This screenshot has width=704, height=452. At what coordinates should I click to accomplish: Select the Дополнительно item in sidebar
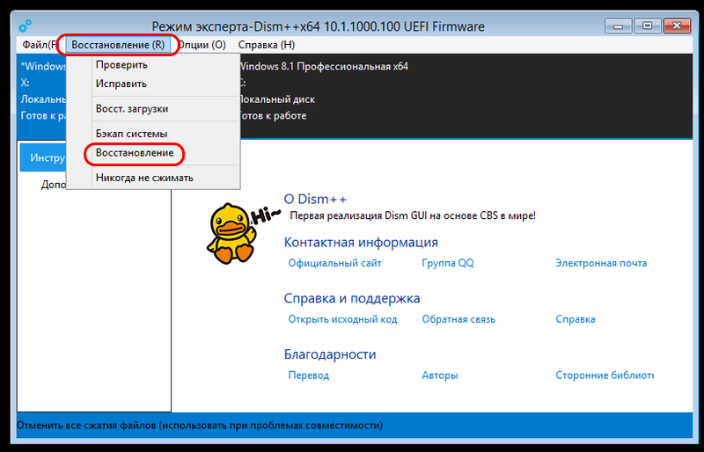[x=54, y=185]
